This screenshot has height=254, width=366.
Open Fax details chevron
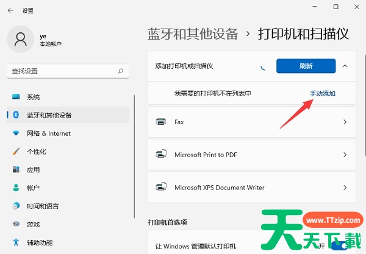pyautogui.click(x=345, y=122)
